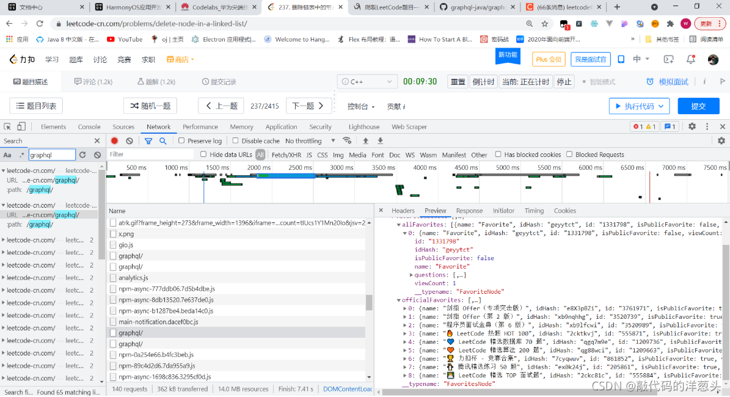Enable Preserve log checkbox

[x=181, y=140]
